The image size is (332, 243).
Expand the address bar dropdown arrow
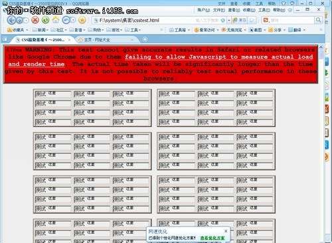tap(229, 21)
